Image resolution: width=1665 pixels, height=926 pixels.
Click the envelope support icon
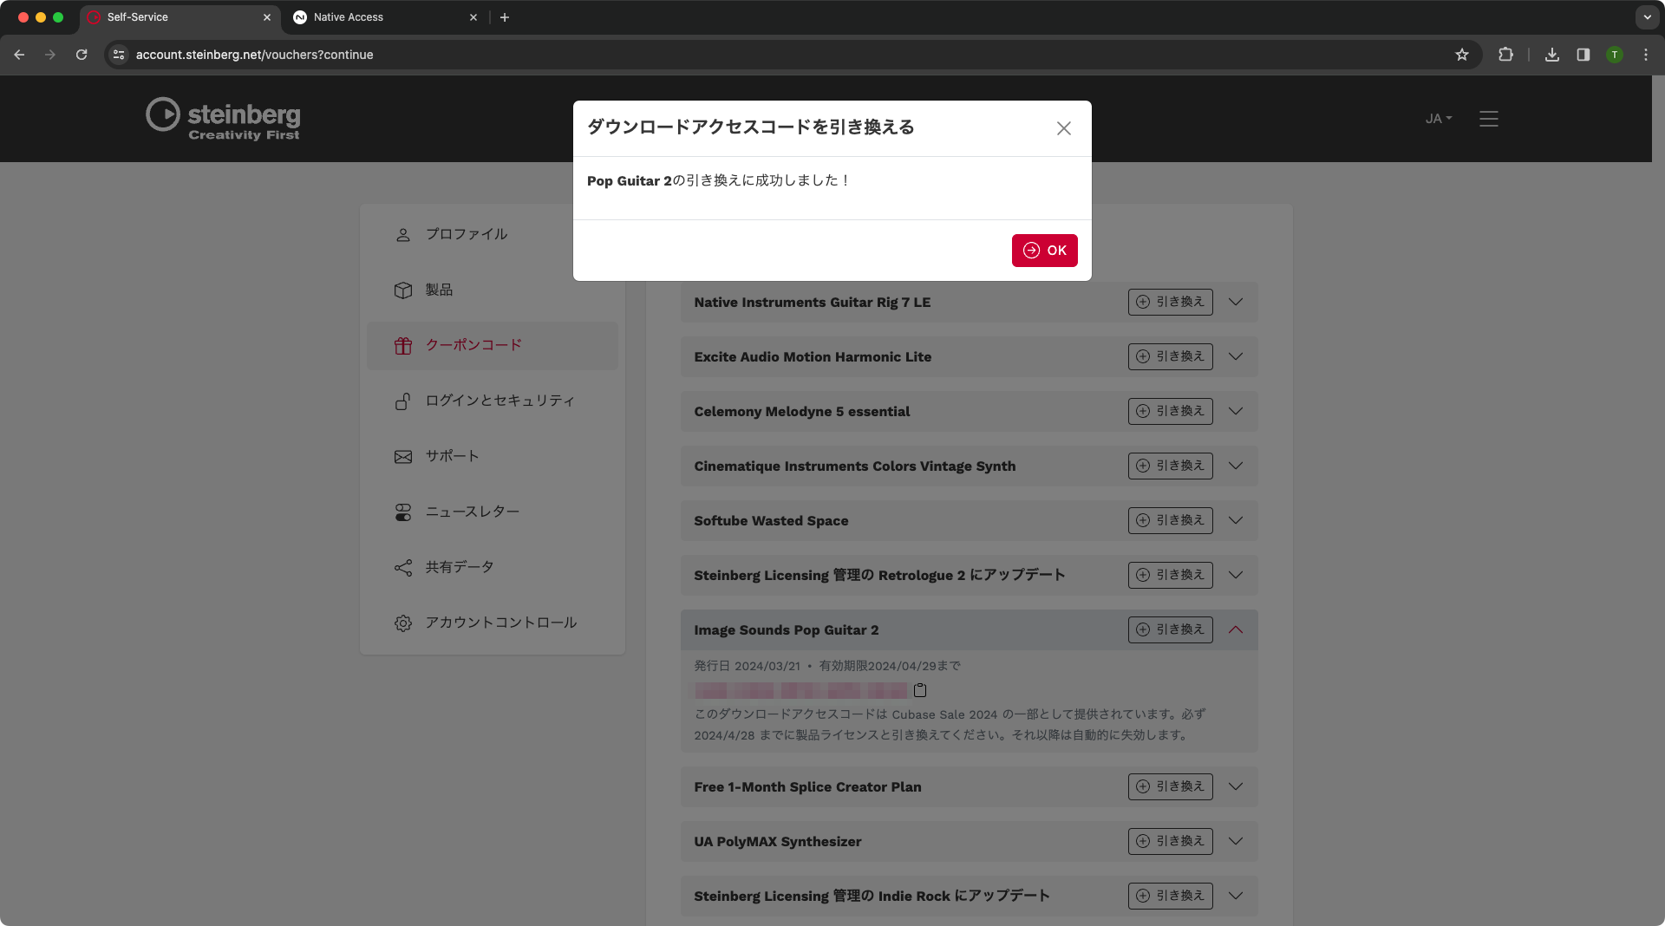tap(403, 457)
